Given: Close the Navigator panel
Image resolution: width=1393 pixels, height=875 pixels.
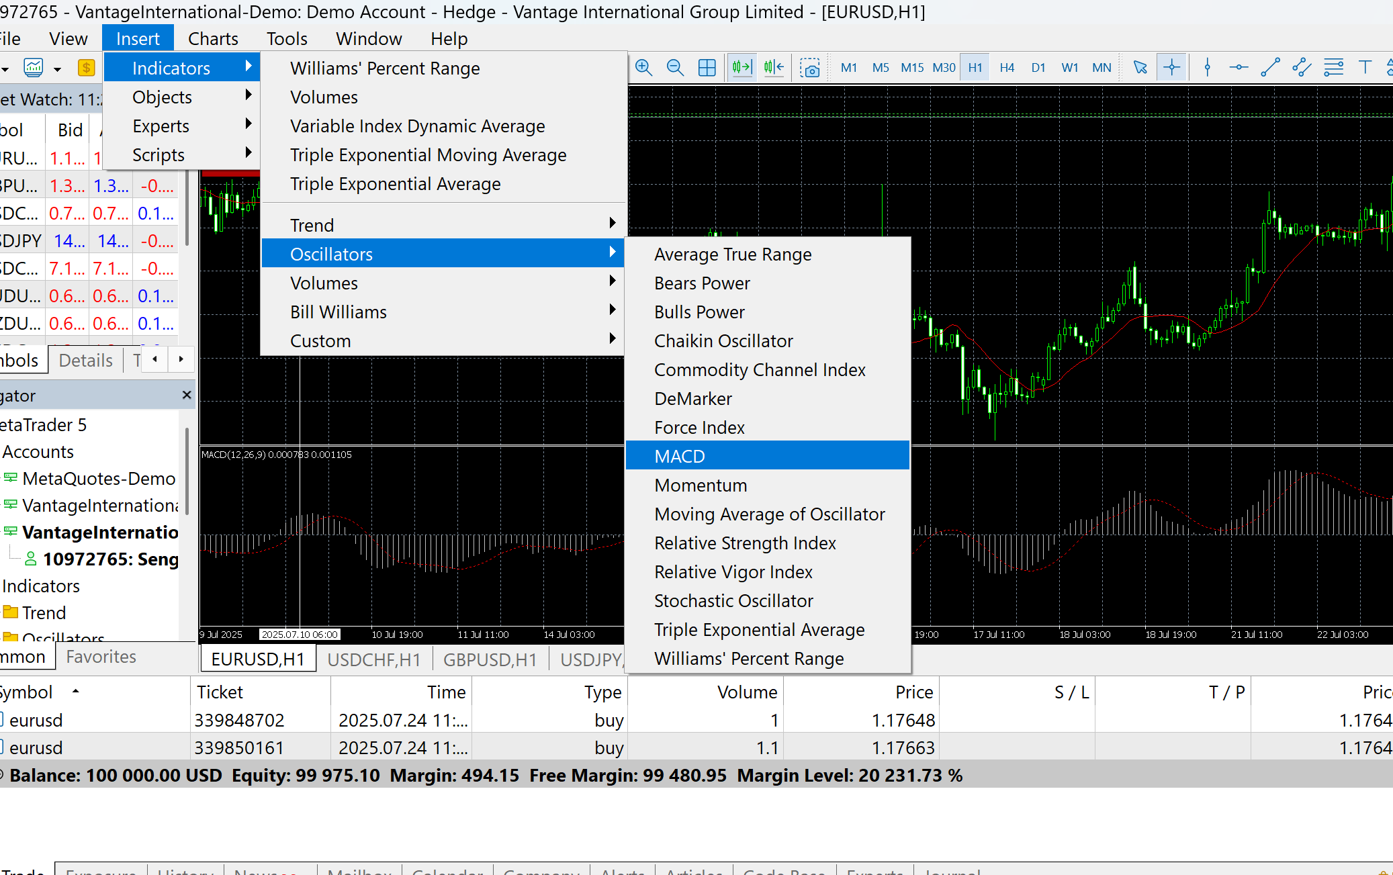Looking at the screenshot, I should pos(187,396).
